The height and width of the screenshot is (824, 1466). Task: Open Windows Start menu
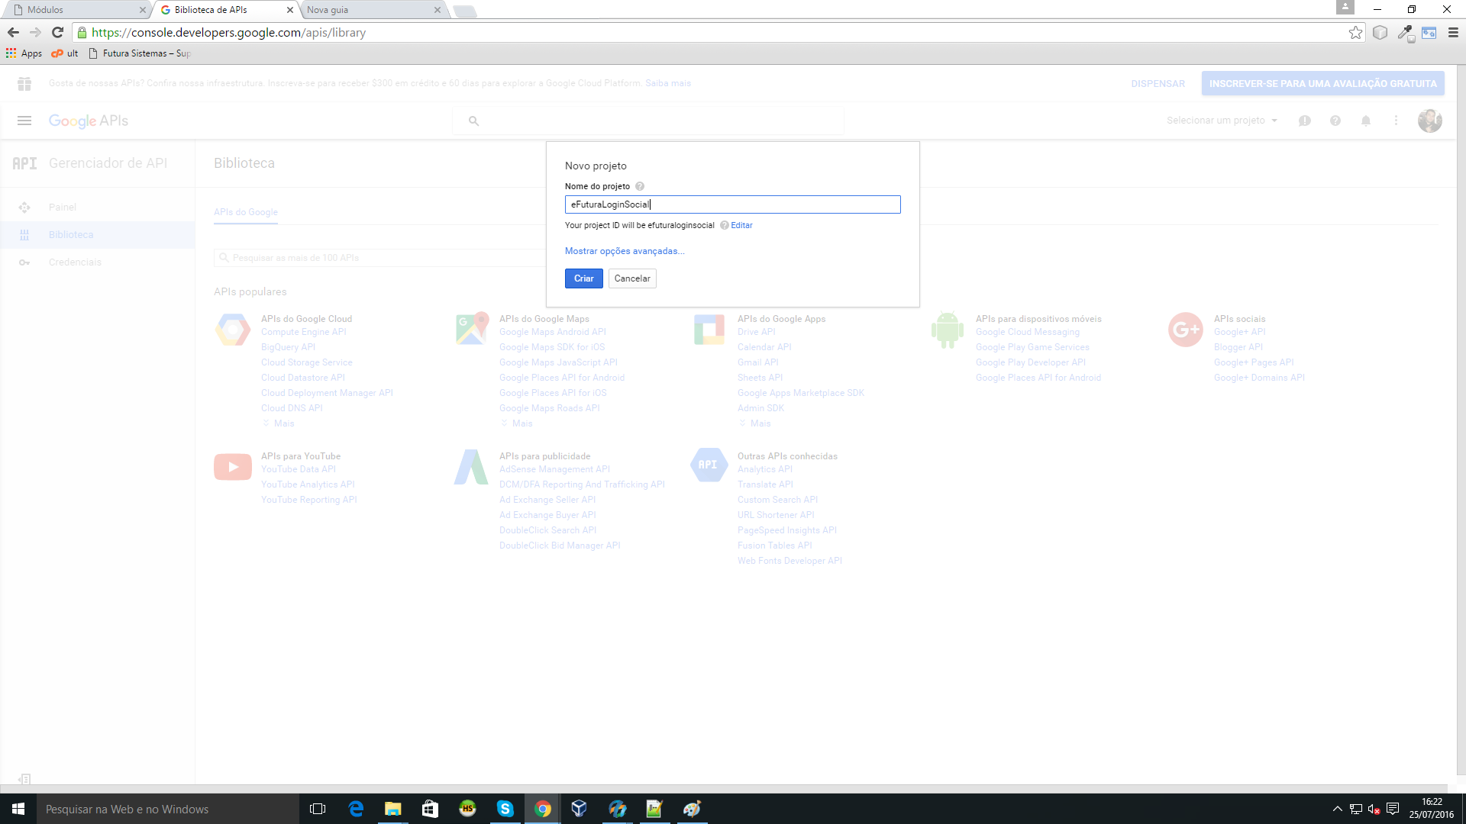click(18, 809)
